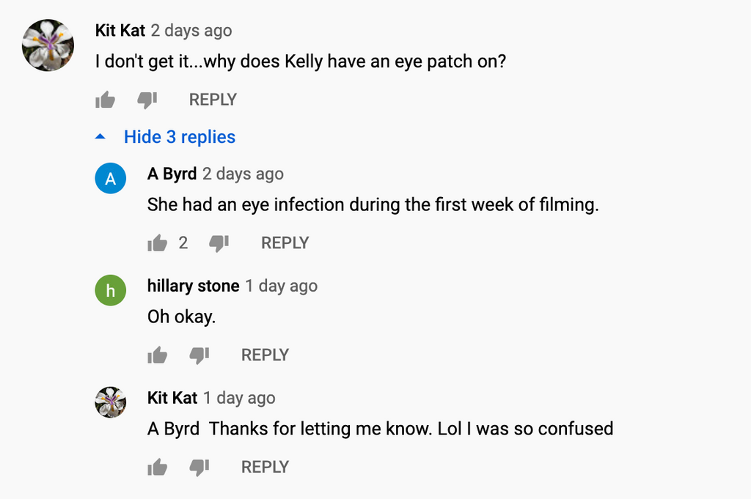Like Kit Kat's top comment

105,100
